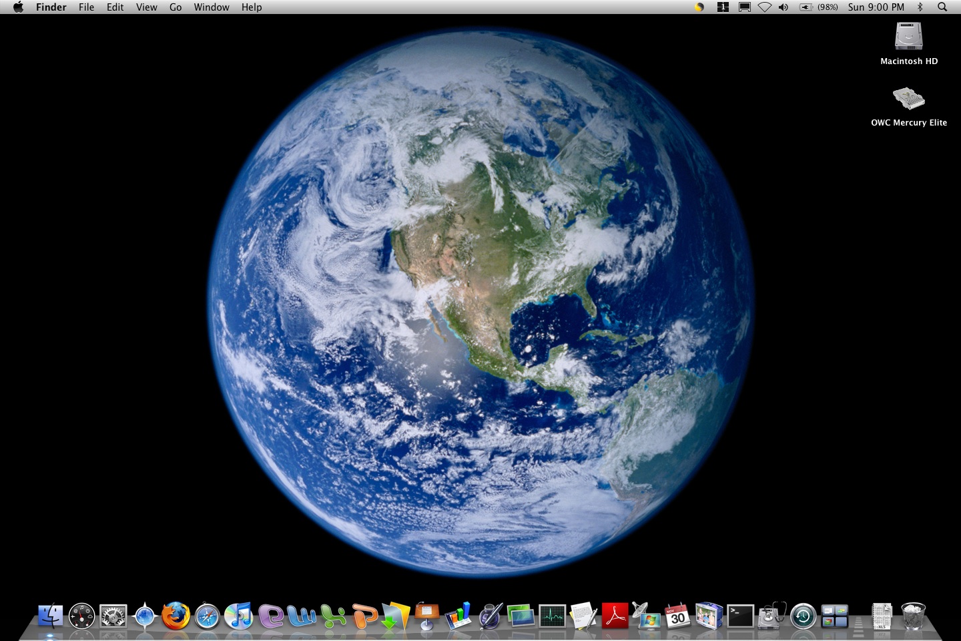Open the Apple menu
This screenshot has width=961, height=641.
click(x=18, y=7)
